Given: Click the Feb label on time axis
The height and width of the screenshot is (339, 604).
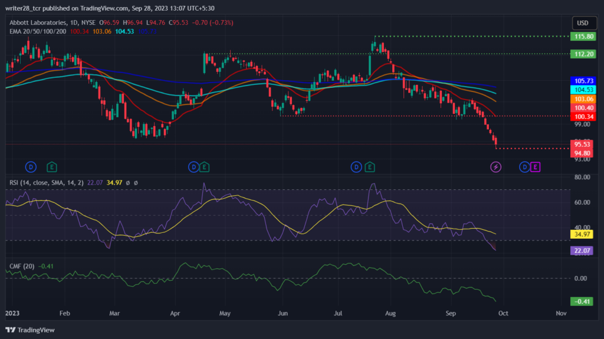Looking at the screenshot, I should pos(65,313).
